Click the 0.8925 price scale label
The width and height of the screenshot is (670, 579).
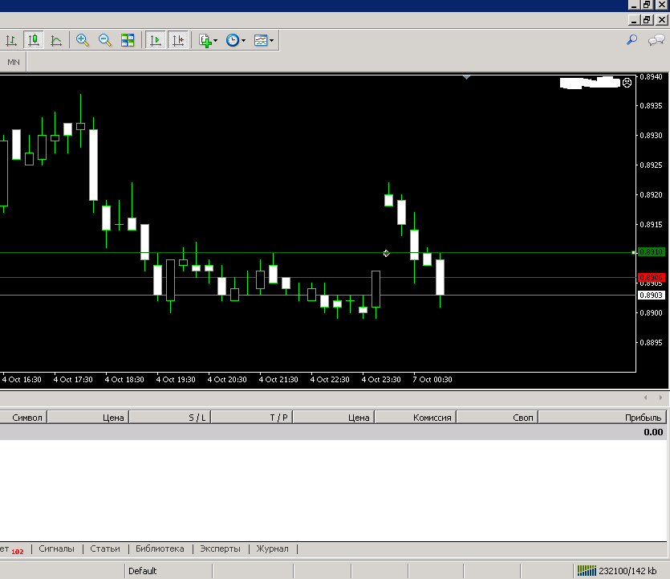tap(651, 165)
